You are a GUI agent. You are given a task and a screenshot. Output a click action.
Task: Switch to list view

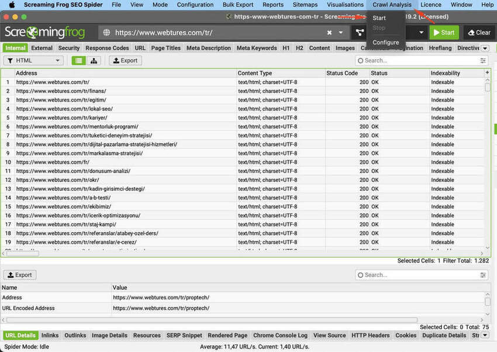click(78, 60)
